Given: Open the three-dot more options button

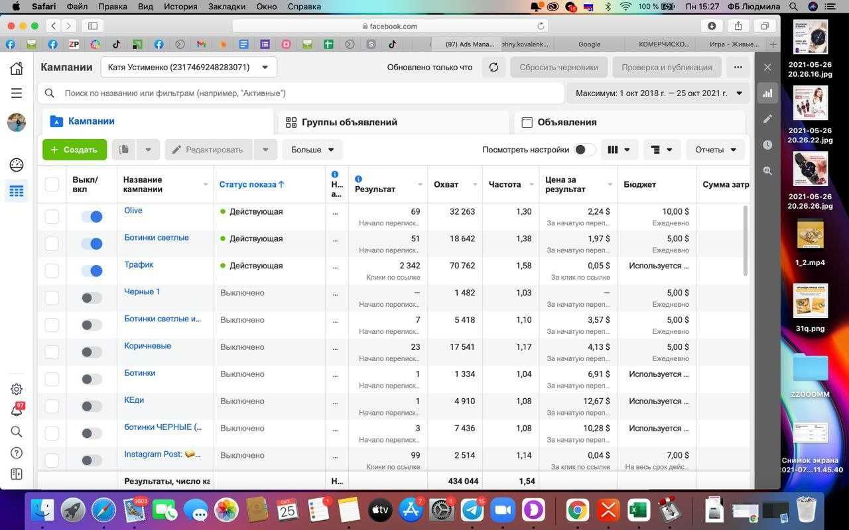Looking at the screenshot, I should [x=738, y=67].
